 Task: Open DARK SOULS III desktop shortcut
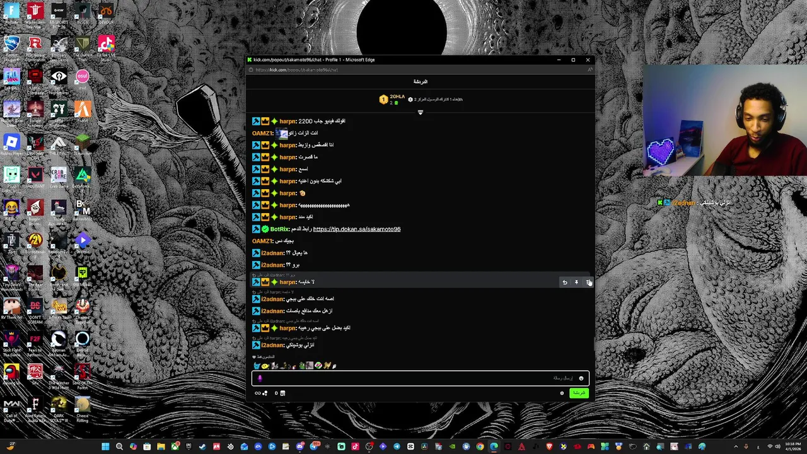tap(59, 408)
